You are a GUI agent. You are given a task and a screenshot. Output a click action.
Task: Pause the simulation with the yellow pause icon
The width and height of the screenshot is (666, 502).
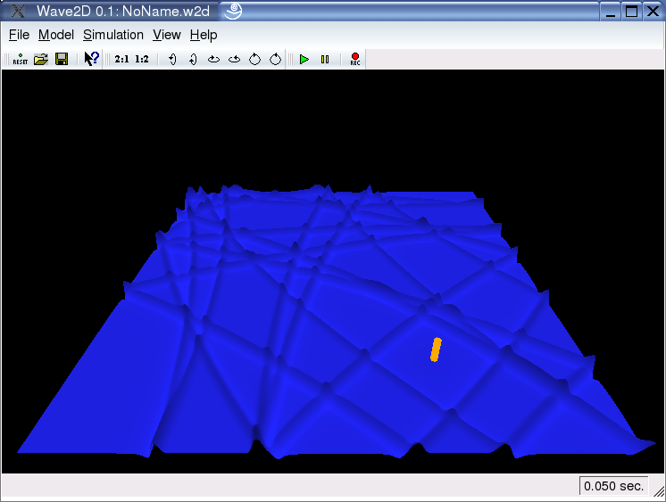click(325, 60)
